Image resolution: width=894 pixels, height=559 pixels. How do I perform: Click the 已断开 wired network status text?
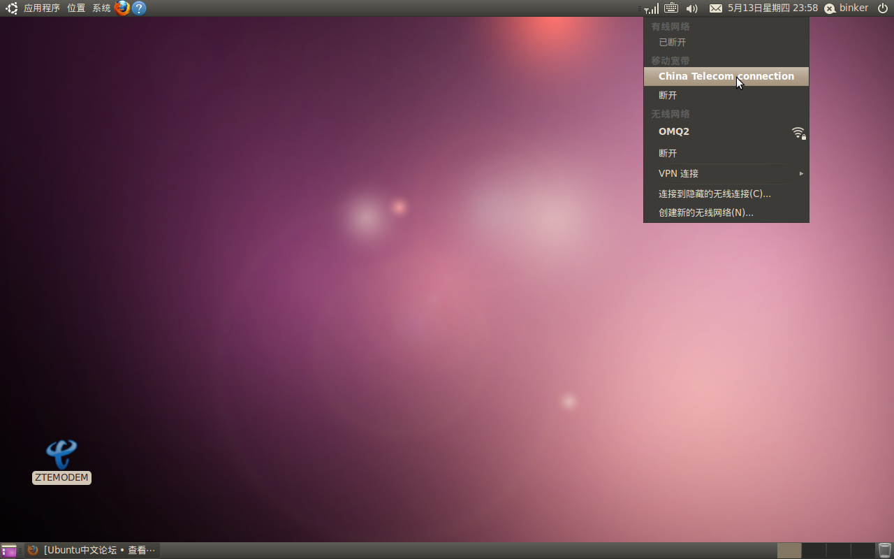[x=673, y=43]
